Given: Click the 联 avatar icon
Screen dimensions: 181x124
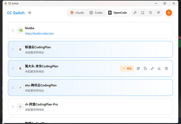Looking at the screenshot, I should click(x=20, y=49).
